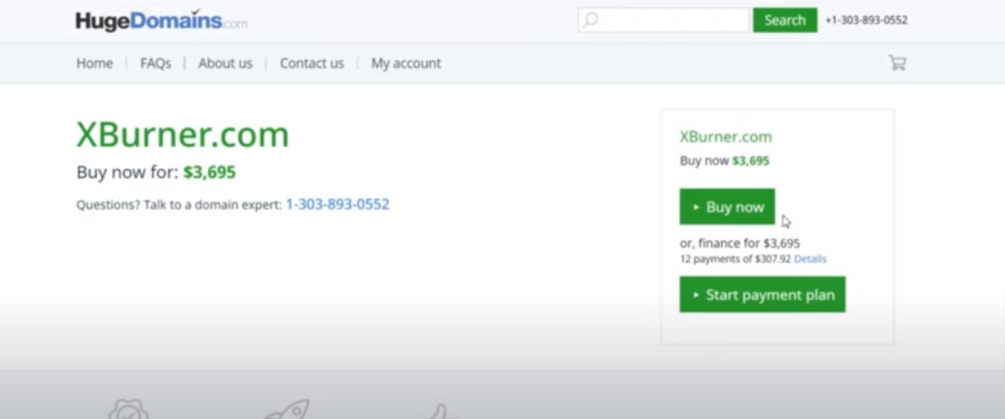The height and width of the screenshot is (419, 1005).
Task: Navigate to About us
Action: pyautogui.click(x=225, y=63)
